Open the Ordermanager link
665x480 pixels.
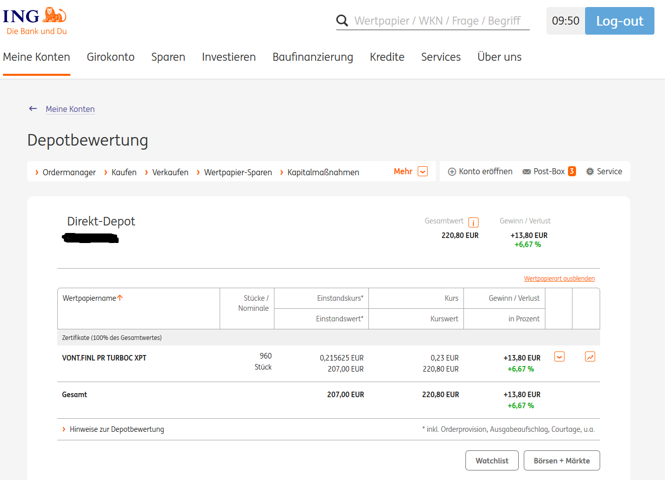(x=69, y=172)
